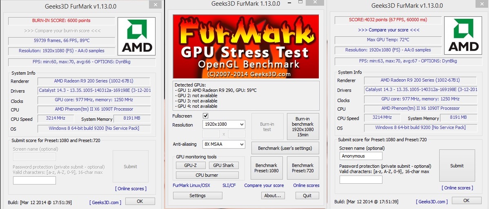Click the custom width resolution field

pyautogui.click(x=211, y=134)
